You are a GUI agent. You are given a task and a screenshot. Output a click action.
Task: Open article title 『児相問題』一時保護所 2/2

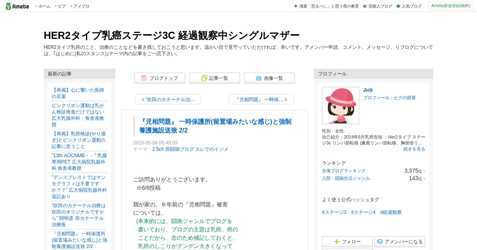215,126
